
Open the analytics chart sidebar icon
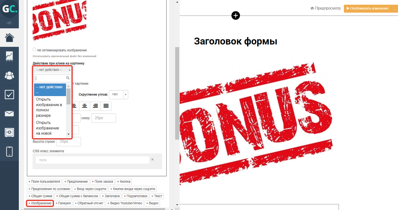pos(9,56)
